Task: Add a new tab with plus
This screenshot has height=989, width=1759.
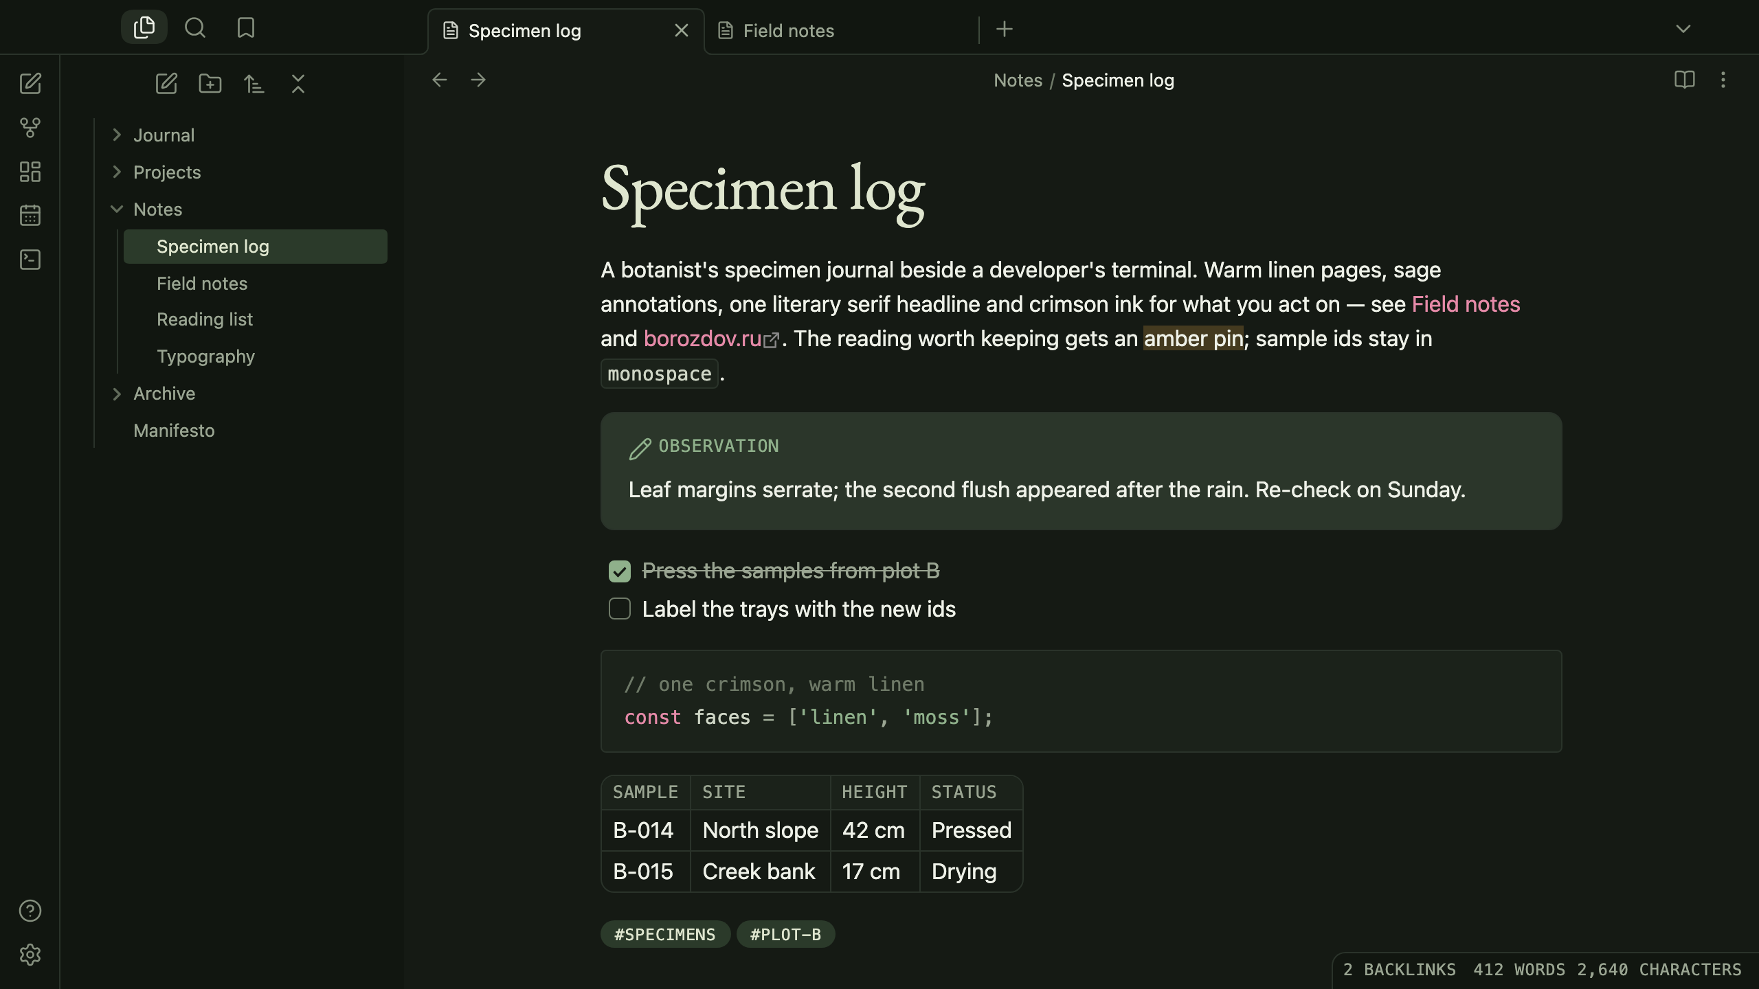Action: pyautogui.click(x=1005, y=29)
